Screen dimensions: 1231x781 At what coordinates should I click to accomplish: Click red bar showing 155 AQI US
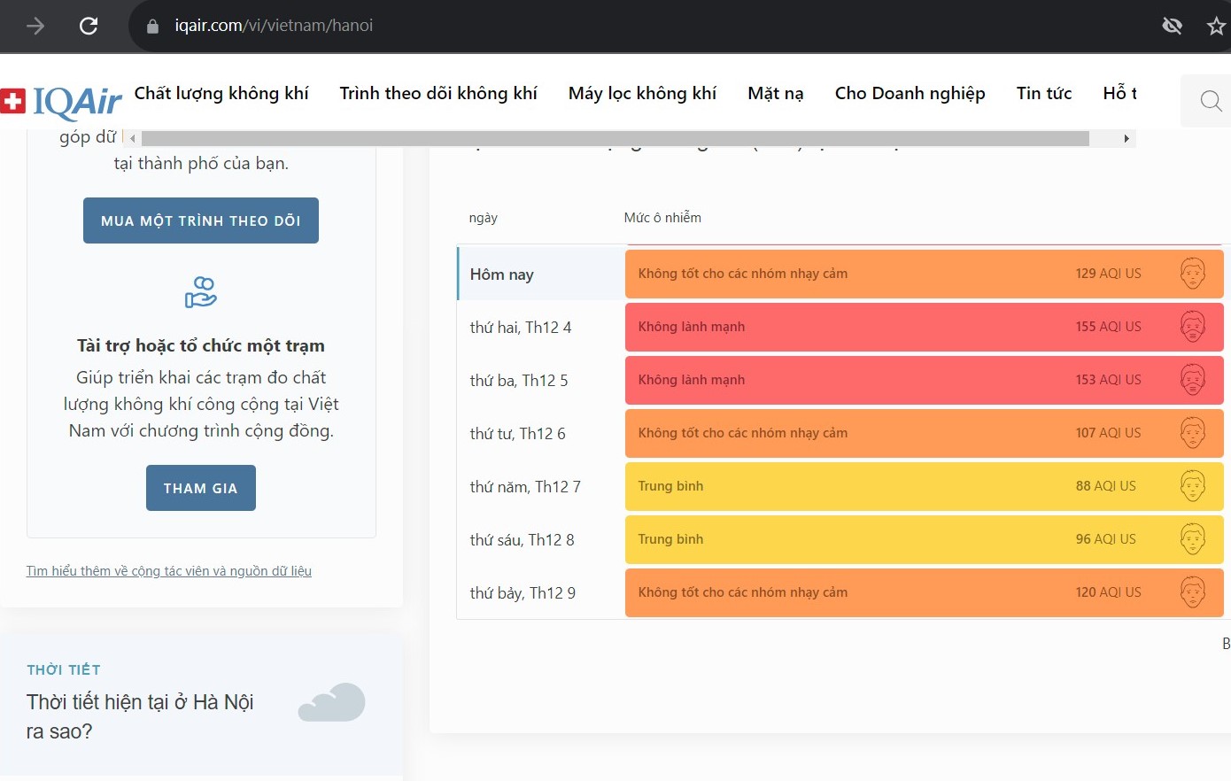(x=924, y=327)
